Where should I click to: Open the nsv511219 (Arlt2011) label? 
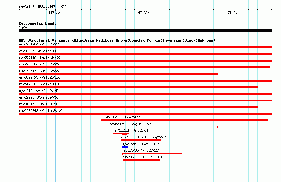[131, 130]
